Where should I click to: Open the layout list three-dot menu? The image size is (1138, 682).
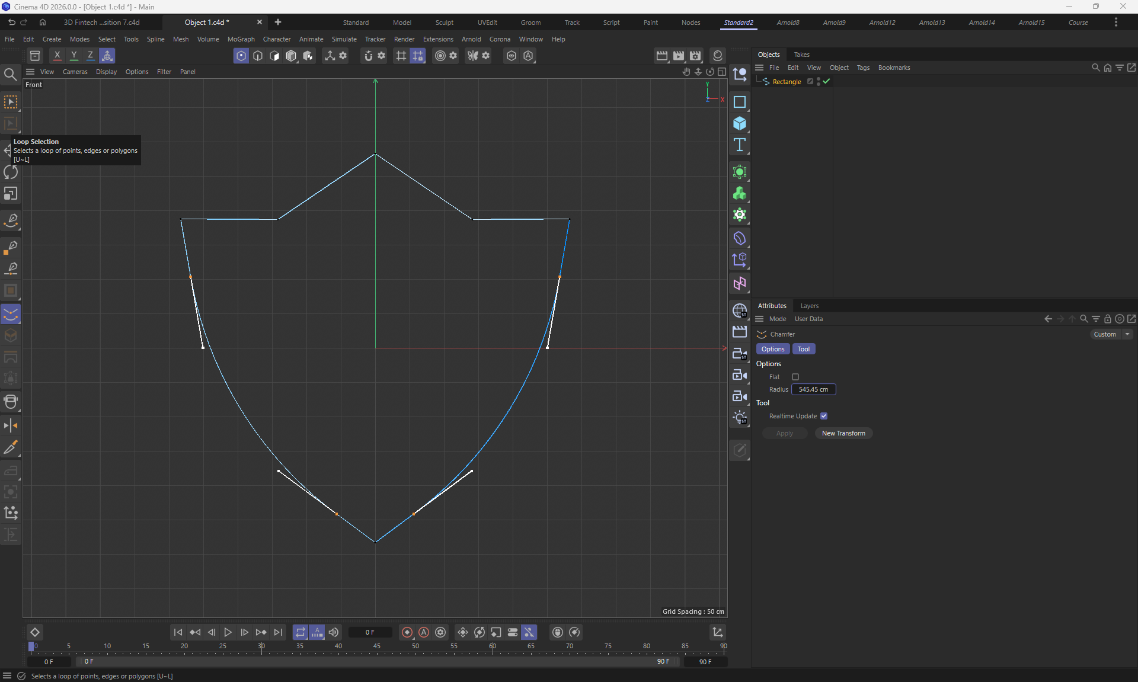click(1115, 23)
